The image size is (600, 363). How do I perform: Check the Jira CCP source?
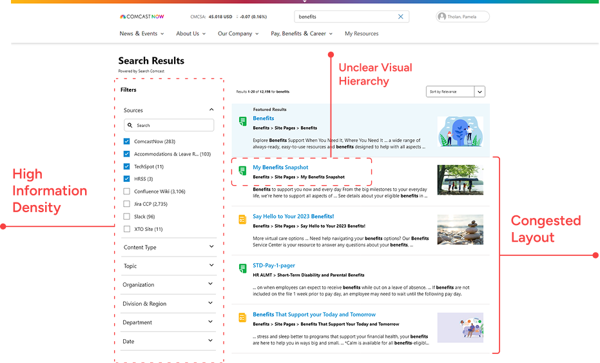pyautogui.click(x=127, y=204)
